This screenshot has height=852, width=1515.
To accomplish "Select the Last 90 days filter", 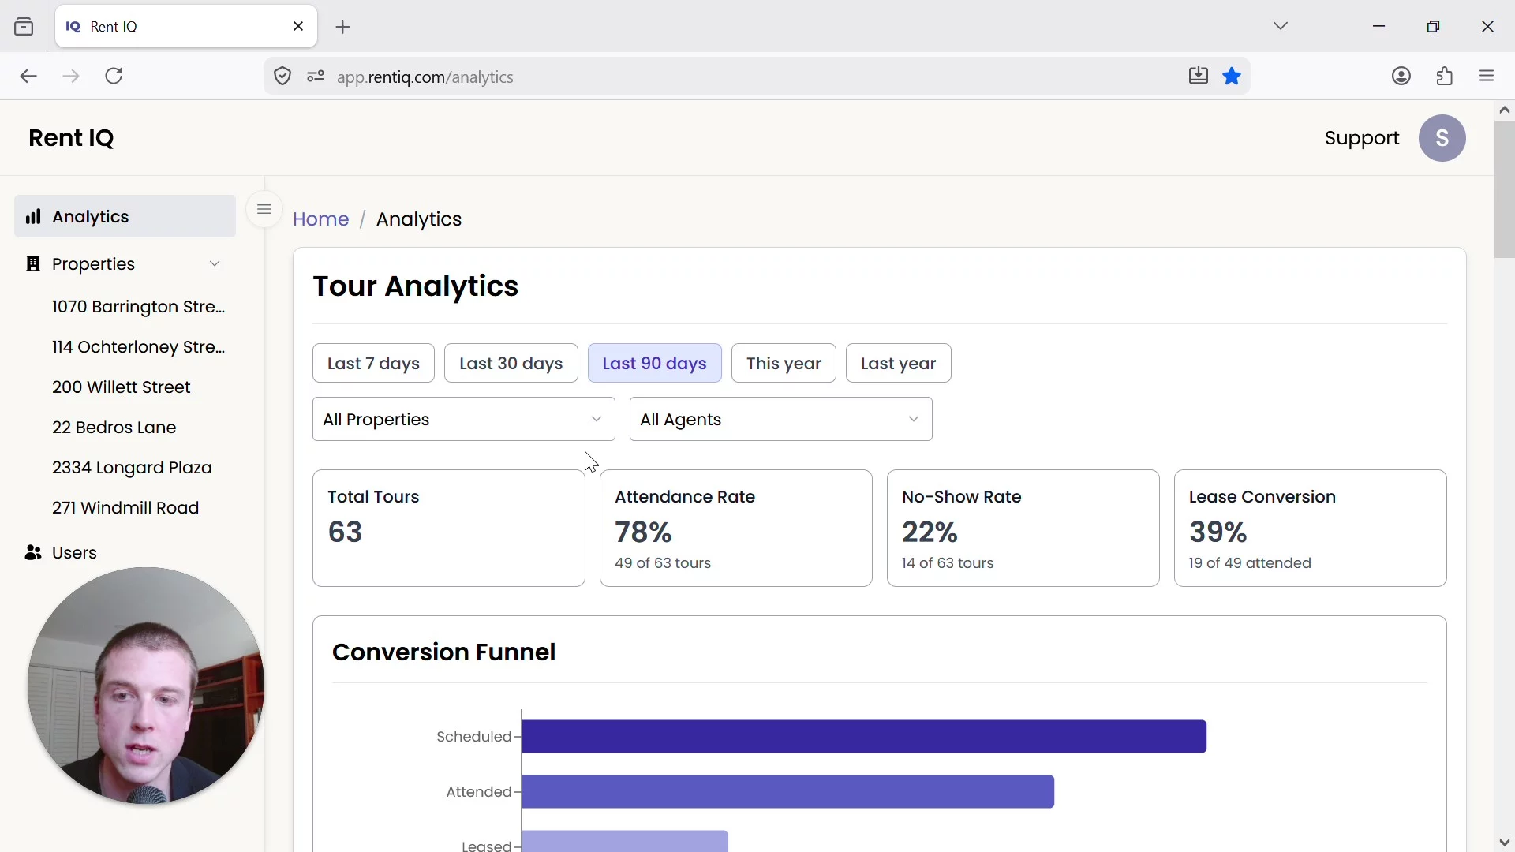I will [x=655, y=364].
